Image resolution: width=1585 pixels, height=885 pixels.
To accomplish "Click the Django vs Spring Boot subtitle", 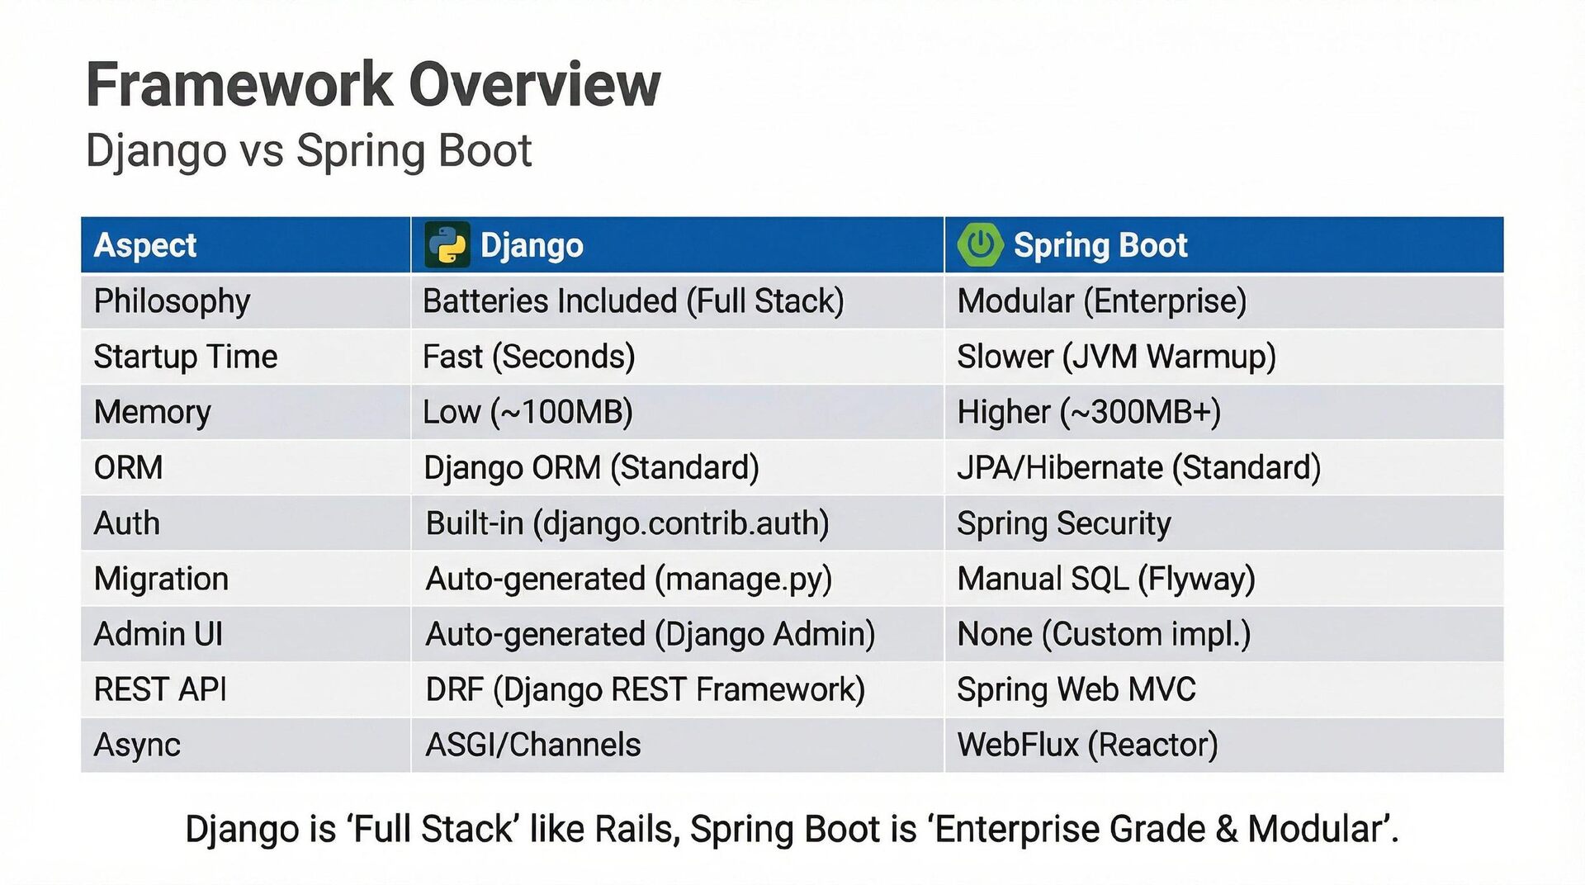I will (x=309, y=151).
